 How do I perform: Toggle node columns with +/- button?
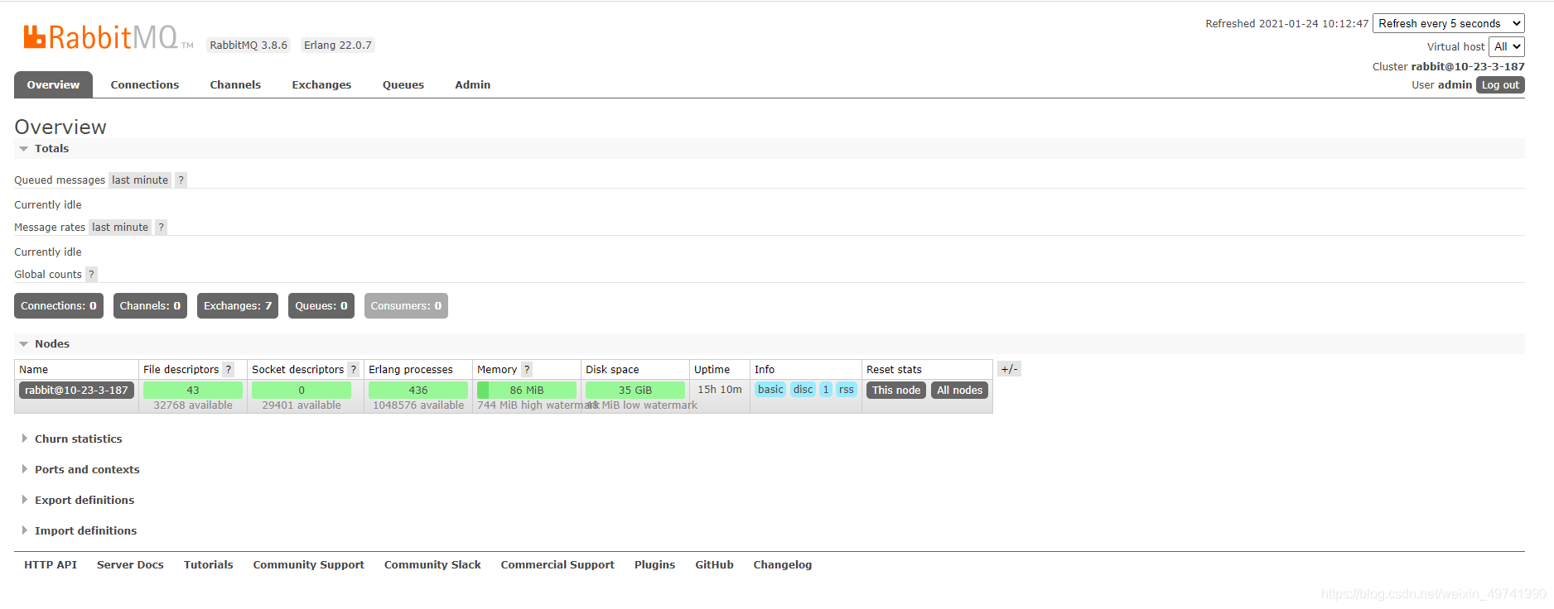click(1009, 369)
